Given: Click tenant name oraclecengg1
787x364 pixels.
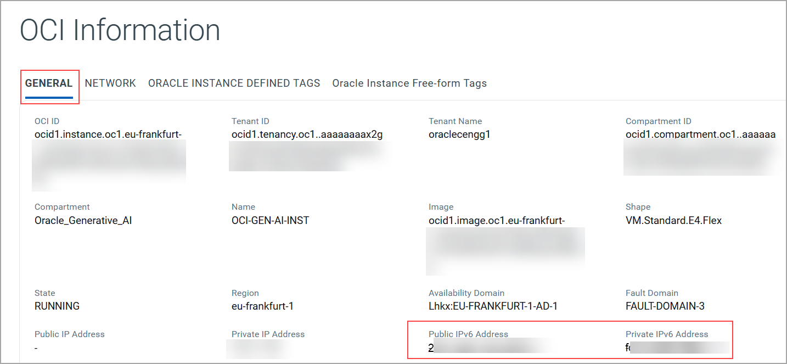Looking at the screenshot, I should tap(459, 134).
